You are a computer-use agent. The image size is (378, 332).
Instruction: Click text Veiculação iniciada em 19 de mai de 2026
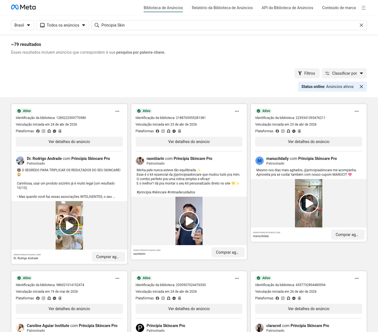click(x=47, y=292)
